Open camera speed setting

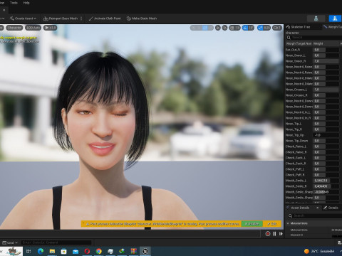point(276,28)
